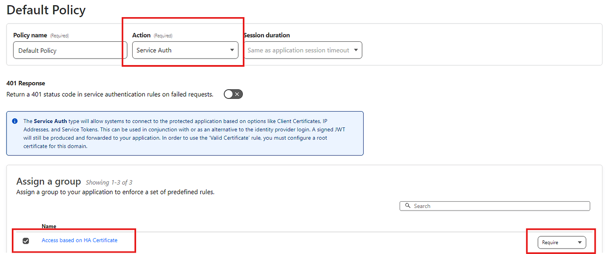This screenshot has height=254, width=606.
Task: Click into the Policy name text field
Action: [x=70, y=51]
